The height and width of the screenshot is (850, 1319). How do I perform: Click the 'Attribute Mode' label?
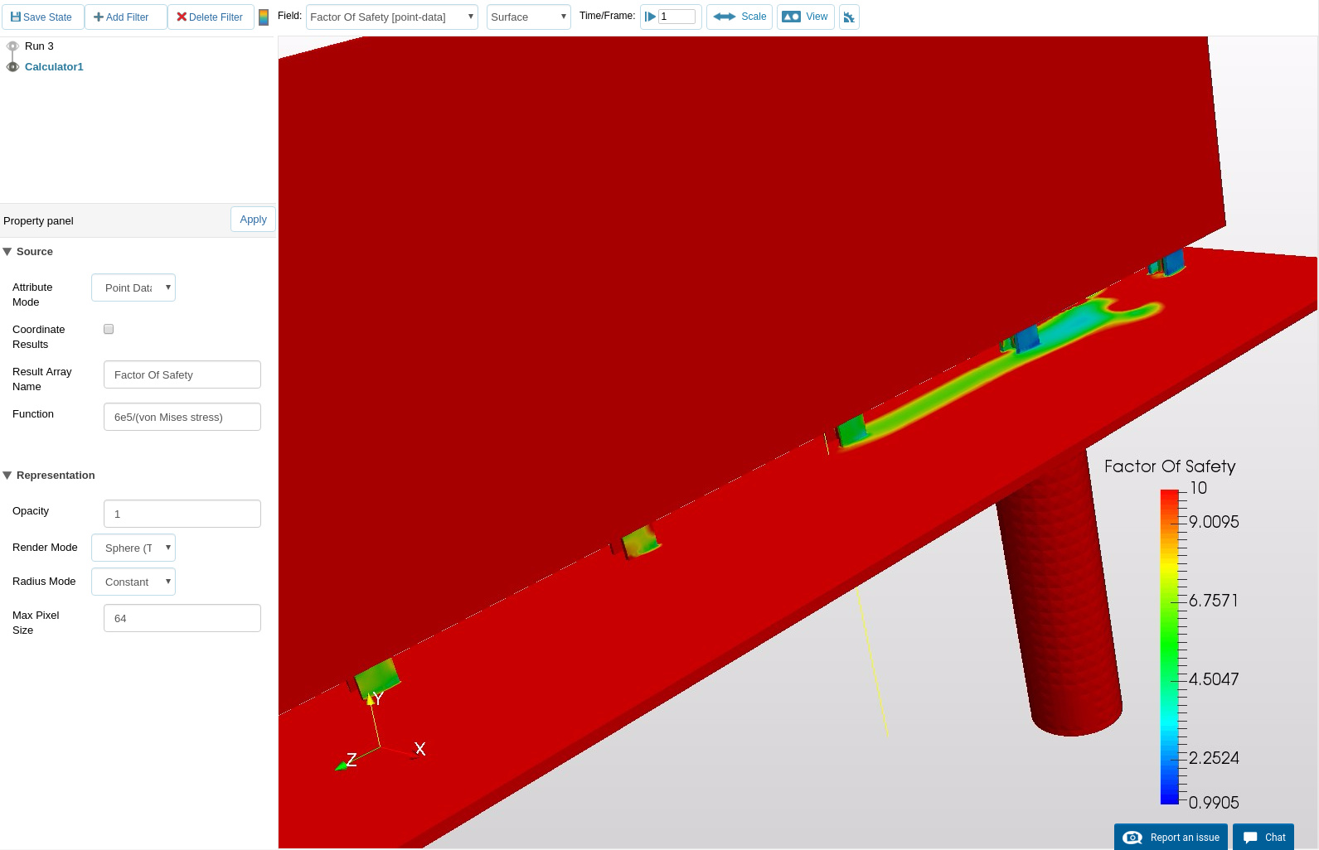[32, 295]
